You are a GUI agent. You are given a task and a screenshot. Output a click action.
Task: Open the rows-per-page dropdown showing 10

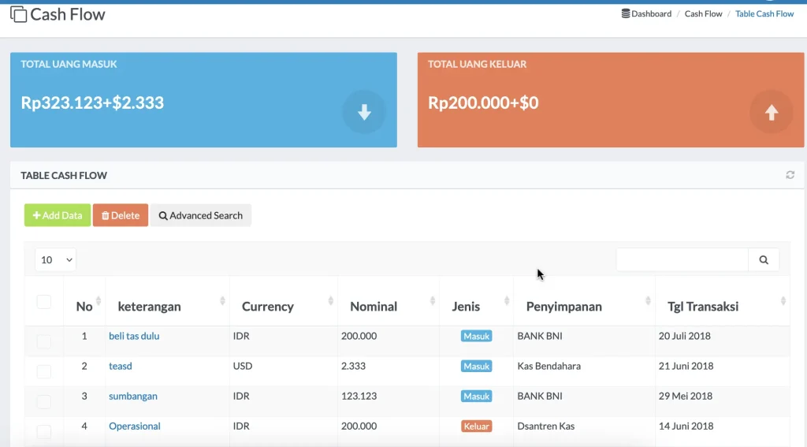55,260
